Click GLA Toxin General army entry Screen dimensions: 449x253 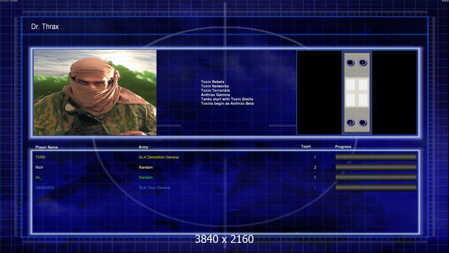coord(155,187)
